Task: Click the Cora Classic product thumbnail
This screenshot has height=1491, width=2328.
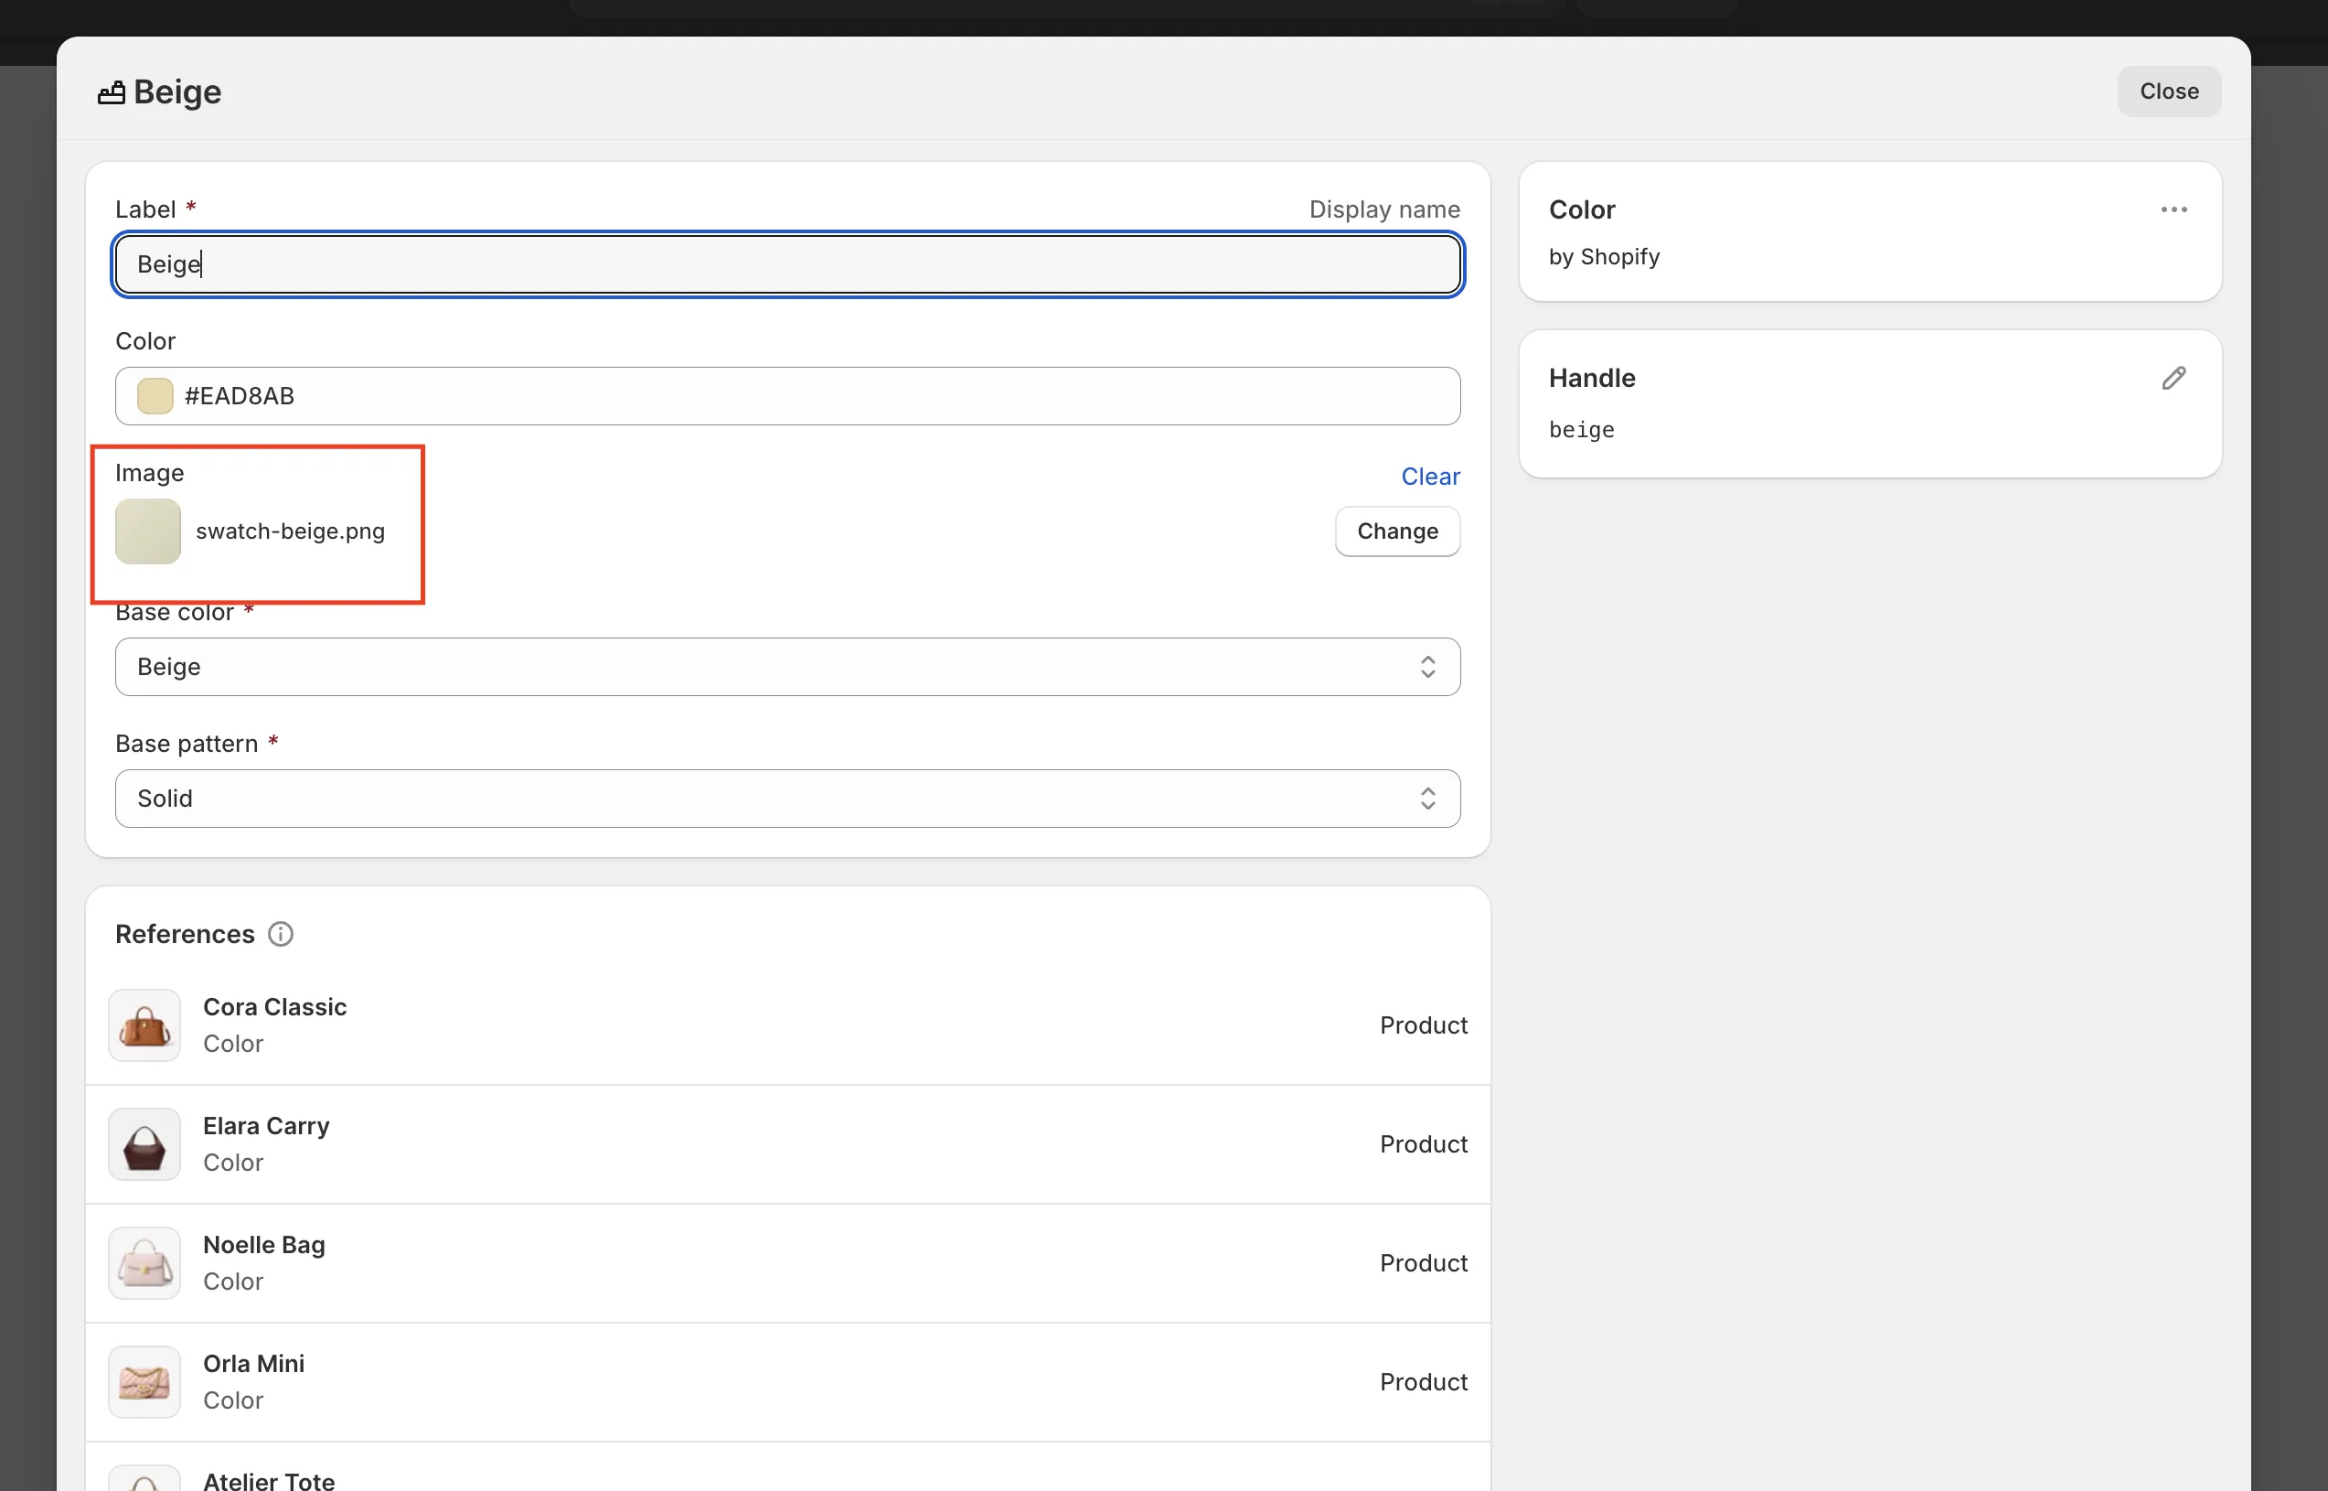Action: [144, 1025]
